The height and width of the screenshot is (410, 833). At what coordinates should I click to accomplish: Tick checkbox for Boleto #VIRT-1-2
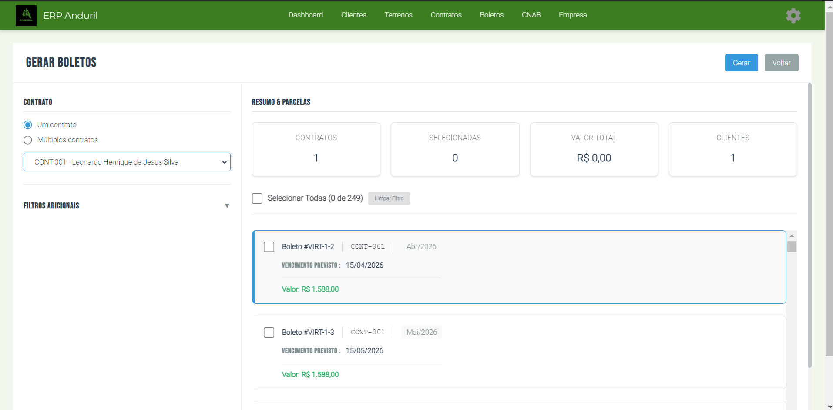(269, 247)
